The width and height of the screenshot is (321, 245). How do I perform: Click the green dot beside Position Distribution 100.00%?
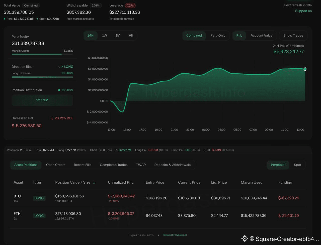[59, 90]
